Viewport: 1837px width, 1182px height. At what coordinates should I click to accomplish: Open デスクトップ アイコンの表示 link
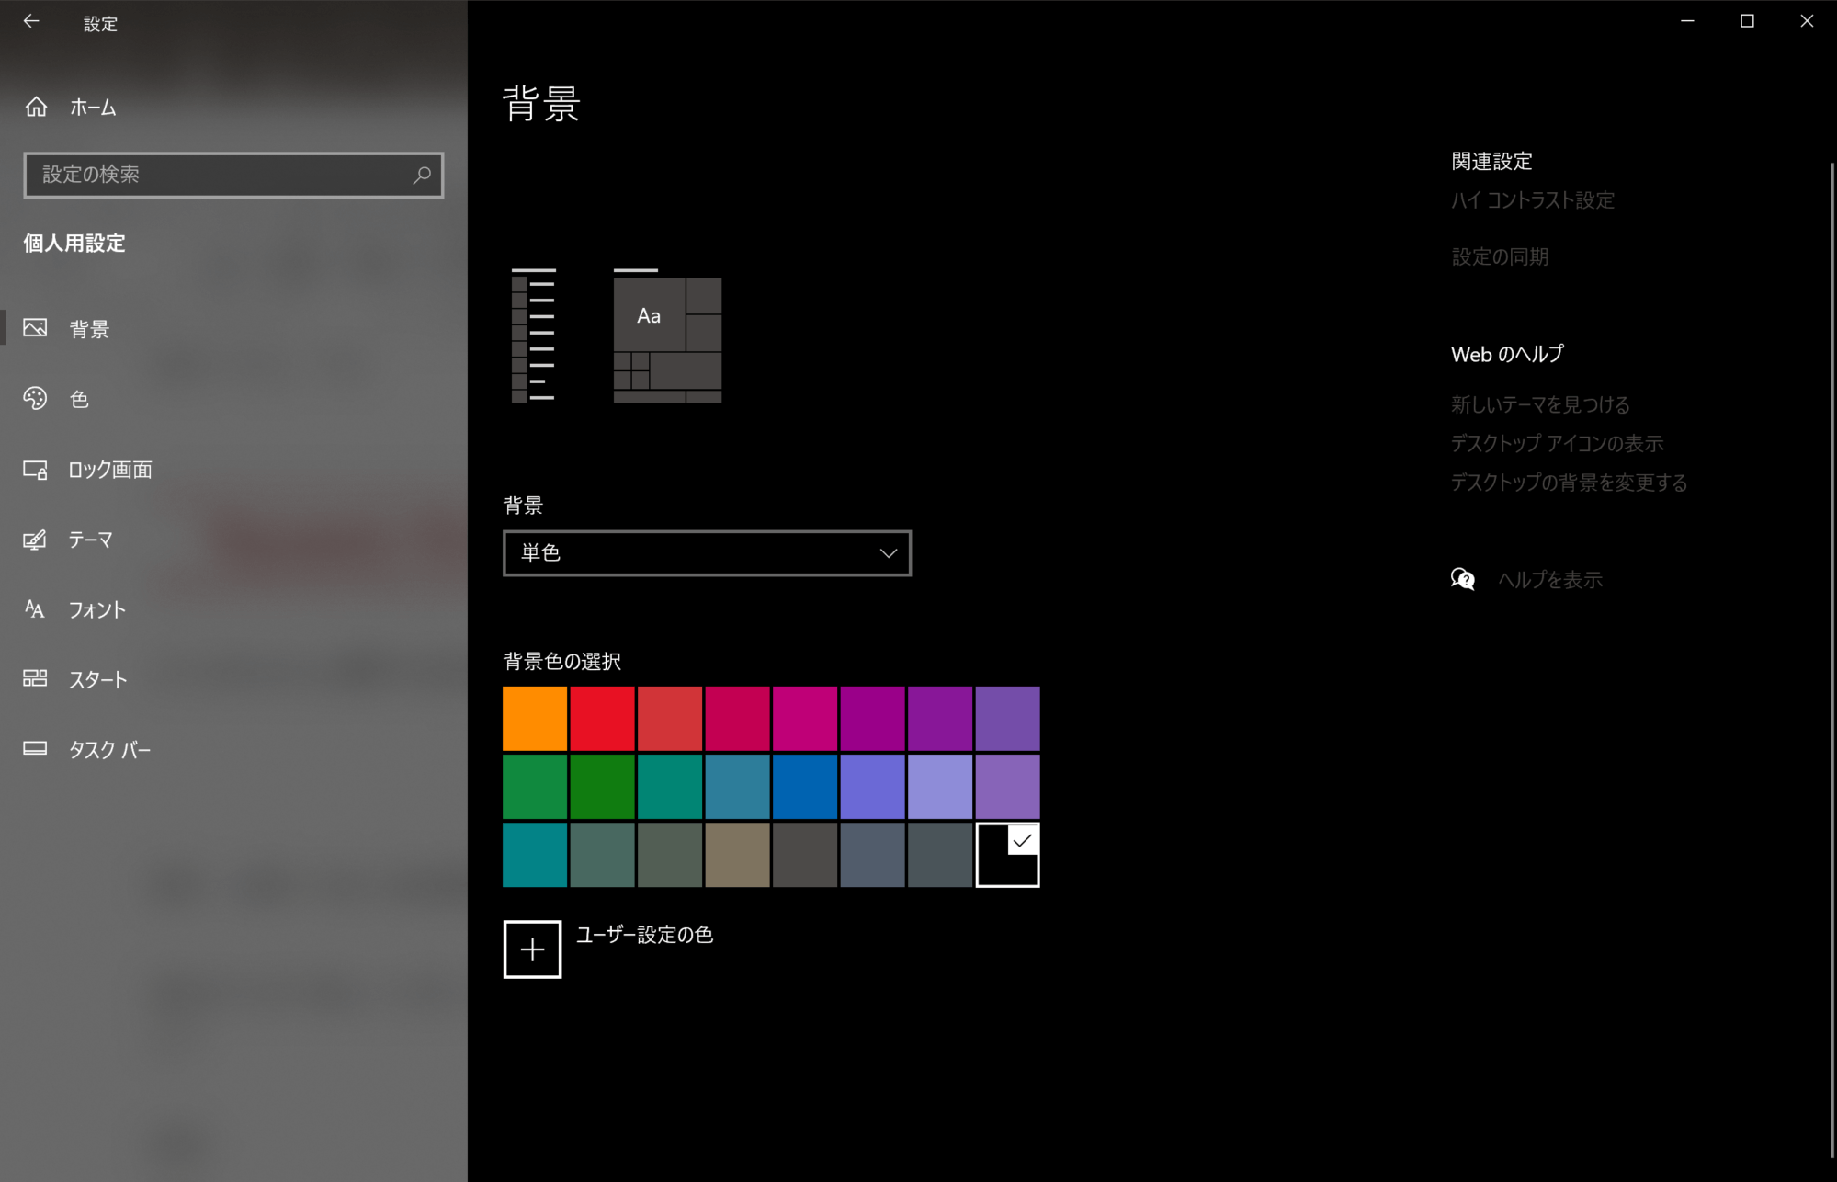click(x=1557, y=443)
